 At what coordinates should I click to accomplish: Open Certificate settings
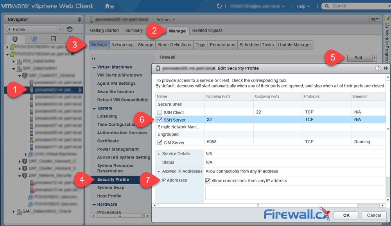108,141
